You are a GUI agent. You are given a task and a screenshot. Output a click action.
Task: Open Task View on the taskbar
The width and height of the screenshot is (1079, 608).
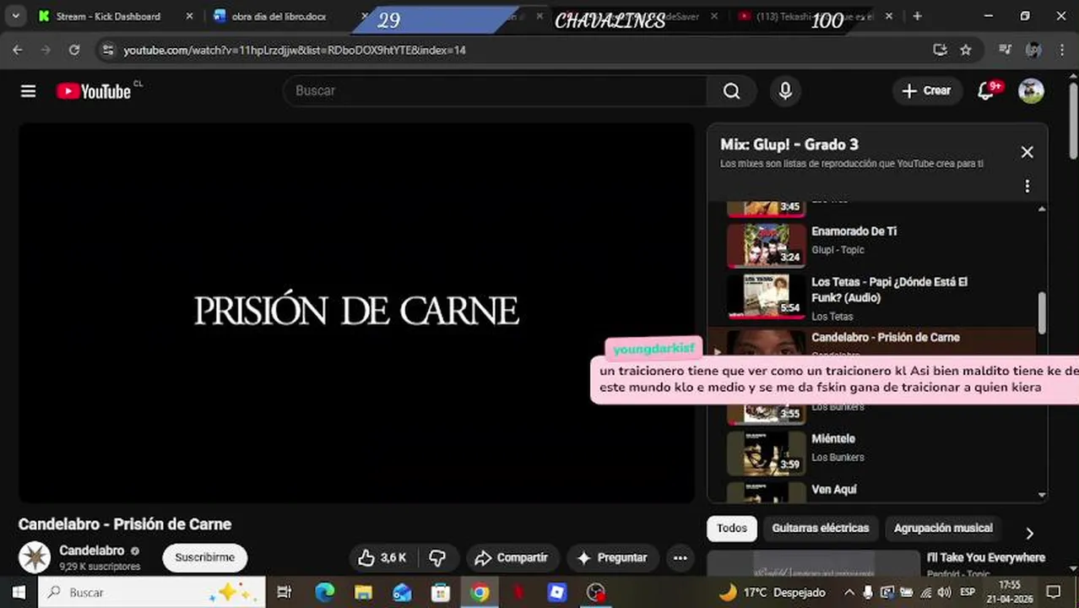point(285,592)
